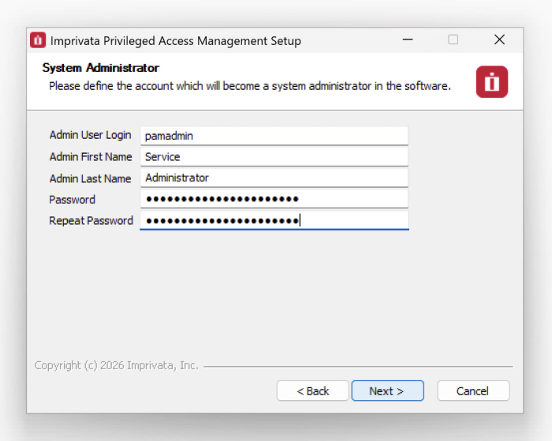Select the Admin Last Name field
552x441 pixels.
[274, 178]
